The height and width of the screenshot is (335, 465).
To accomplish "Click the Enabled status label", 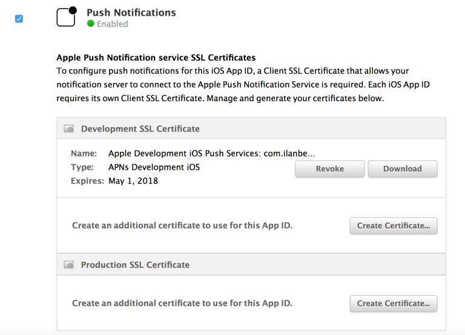I will (x=112, y=24).
